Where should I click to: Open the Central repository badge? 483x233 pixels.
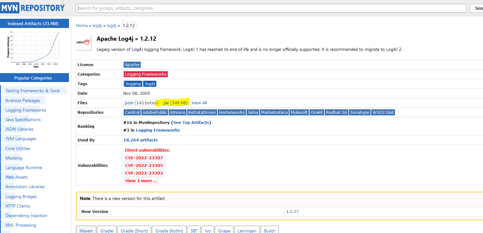click(132, 112)
